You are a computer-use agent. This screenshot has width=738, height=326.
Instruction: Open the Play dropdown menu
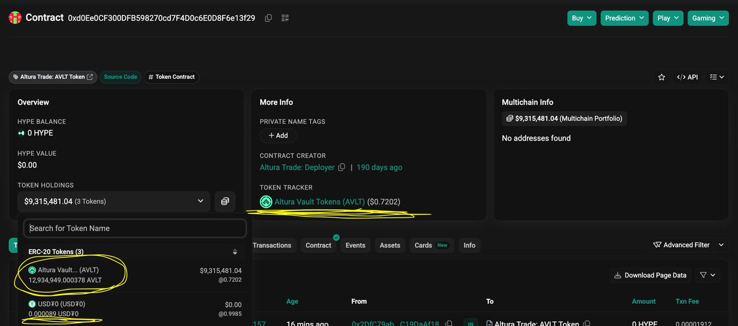668,18
